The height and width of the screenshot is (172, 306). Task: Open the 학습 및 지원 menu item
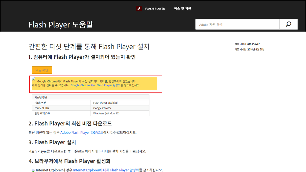pyautogui.click(x=183, y=8)
